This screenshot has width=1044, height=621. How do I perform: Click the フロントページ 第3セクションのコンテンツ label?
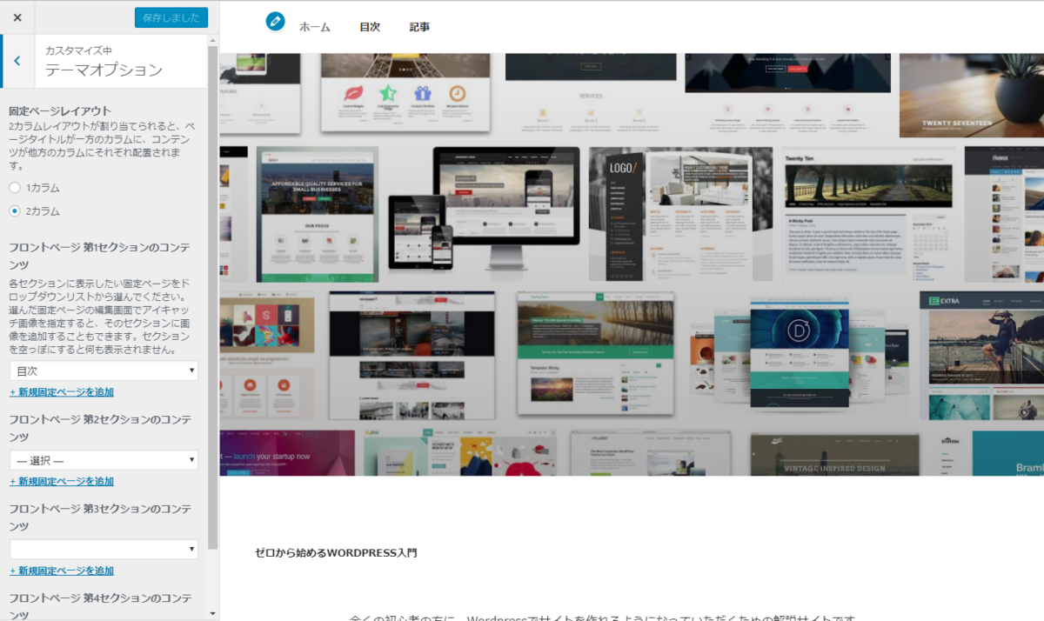coord(99,517)
